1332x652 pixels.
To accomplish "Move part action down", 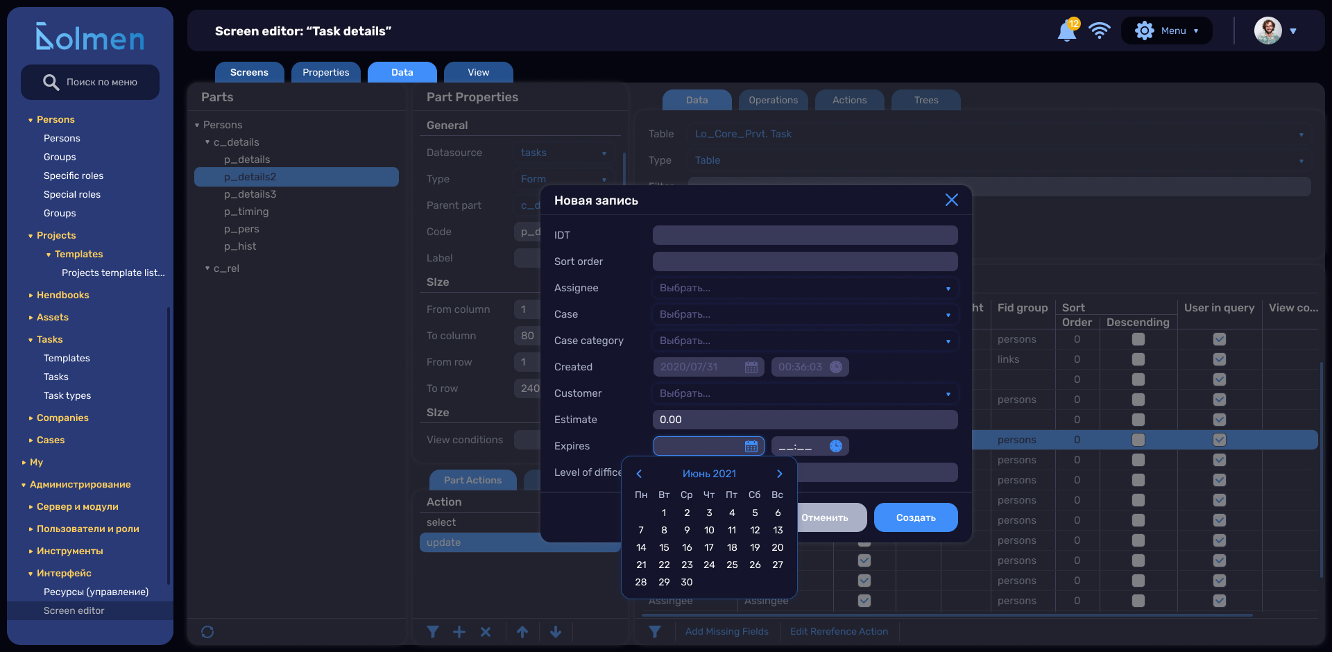I will (x=556, y=632).
